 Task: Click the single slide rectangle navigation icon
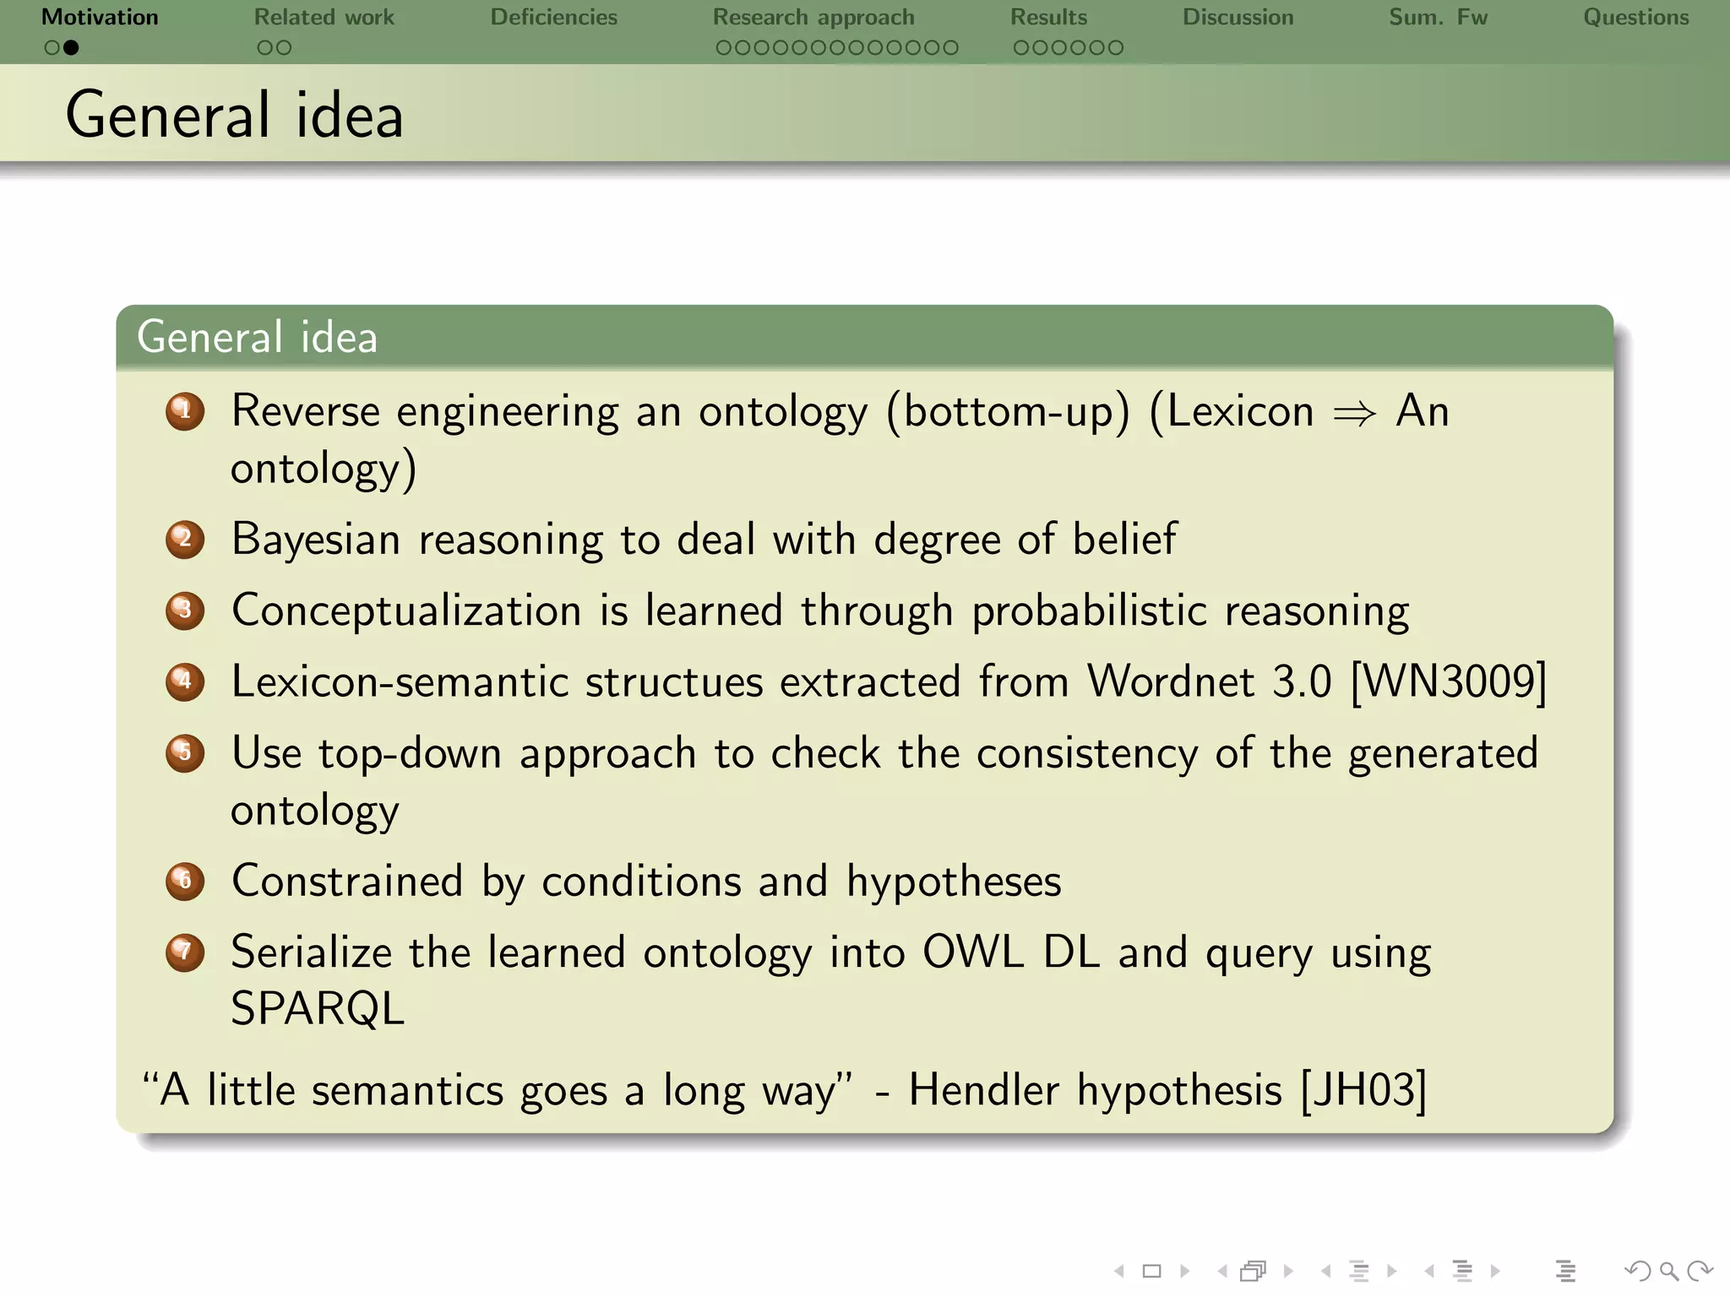(1152, 1271)
